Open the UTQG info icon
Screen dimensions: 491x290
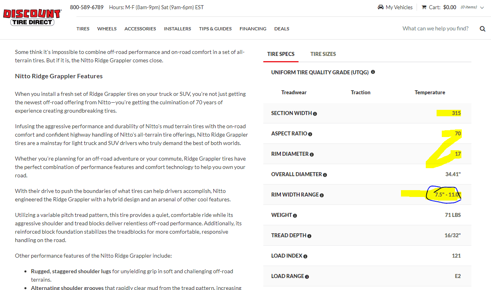click(x=373, y=72)
